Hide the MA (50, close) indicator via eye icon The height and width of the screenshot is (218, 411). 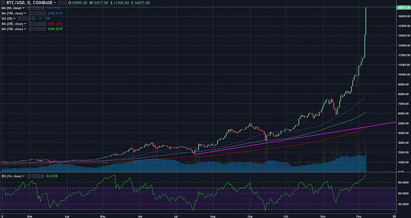29,8
